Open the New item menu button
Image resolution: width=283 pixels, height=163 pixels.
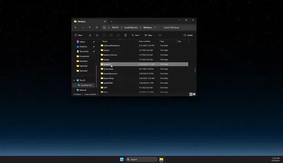coord(79,35)
